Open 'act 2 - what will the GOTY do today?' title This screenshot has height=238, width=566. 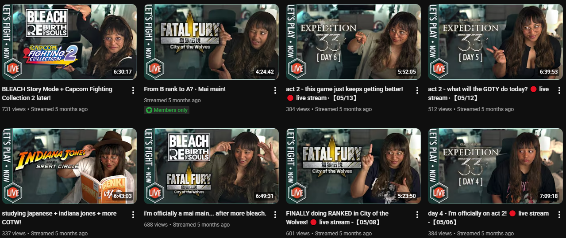(x=488, y=93)
